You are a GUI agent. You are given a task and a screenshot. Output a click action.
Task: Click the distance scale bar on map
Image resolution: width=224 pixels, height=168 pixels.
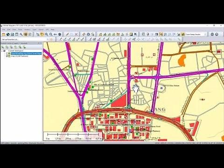point(73,136)
